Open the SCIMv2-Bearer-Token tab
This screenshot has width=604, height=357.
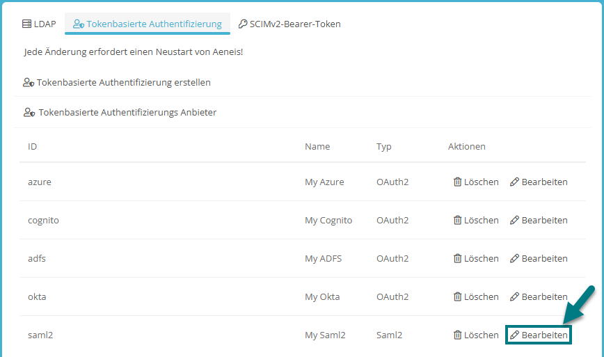[289, 24]
